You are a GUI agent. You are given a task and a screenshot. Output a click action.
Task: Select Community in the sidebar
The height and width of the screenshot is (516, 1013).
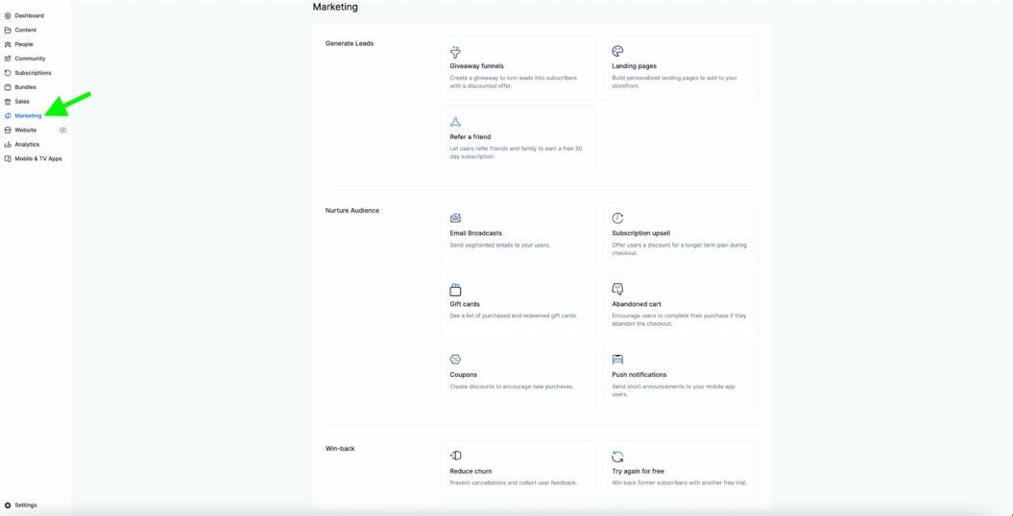(30, 59)
